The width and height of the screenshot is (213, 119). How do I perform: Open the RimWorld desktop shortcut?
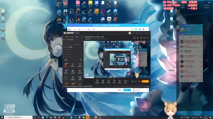click(84, 20)
